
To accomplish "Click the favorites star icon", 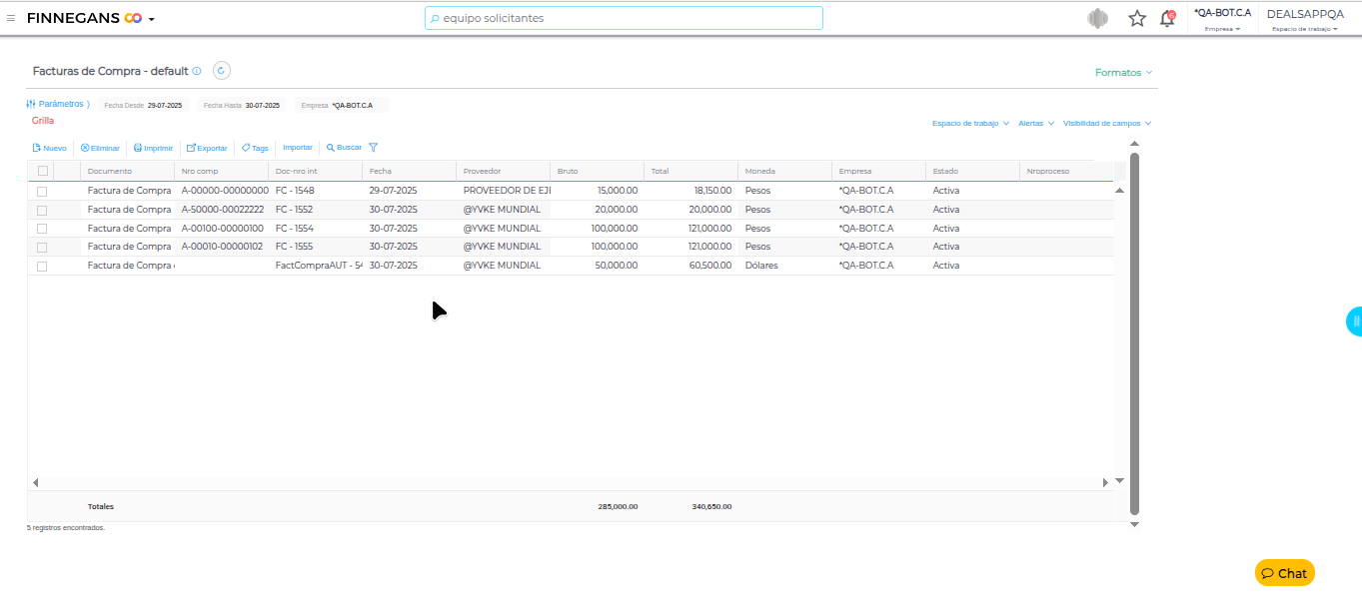I will click(1137, 18).
